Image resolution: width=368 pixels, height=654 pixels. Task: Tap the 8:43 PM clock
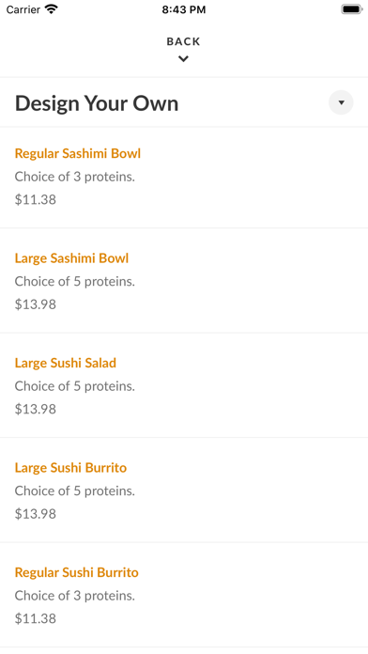[x=184, y=9]
